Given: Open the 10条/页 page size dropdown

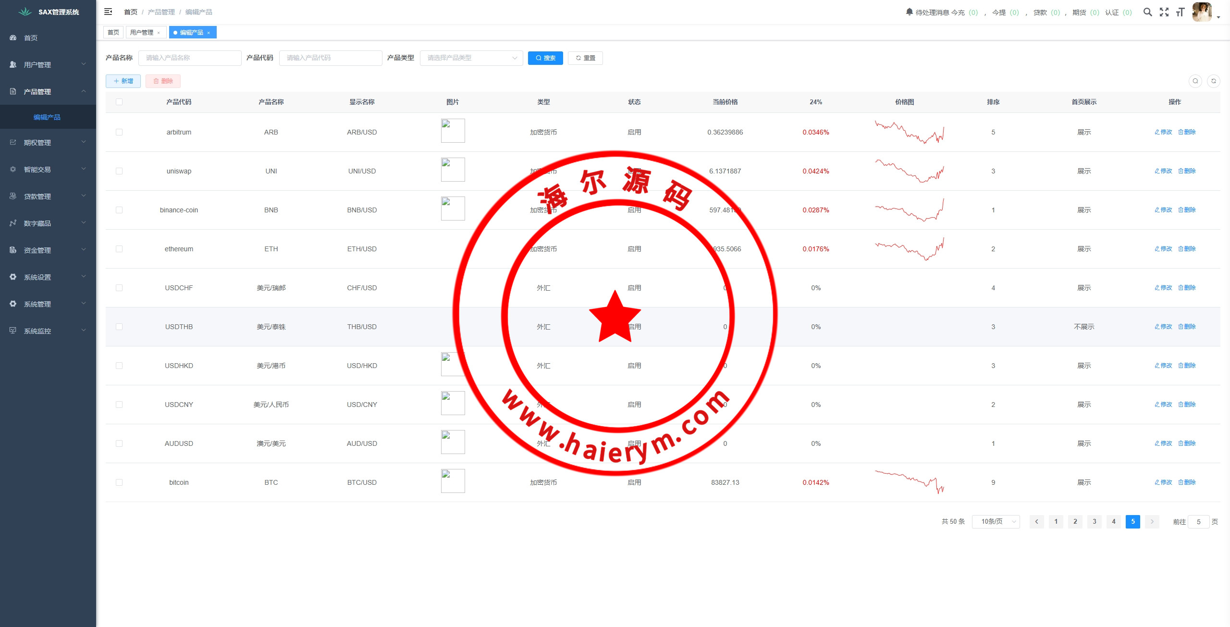Looking at the screenshot, I should pyautogui.click(x=996, y=521).
